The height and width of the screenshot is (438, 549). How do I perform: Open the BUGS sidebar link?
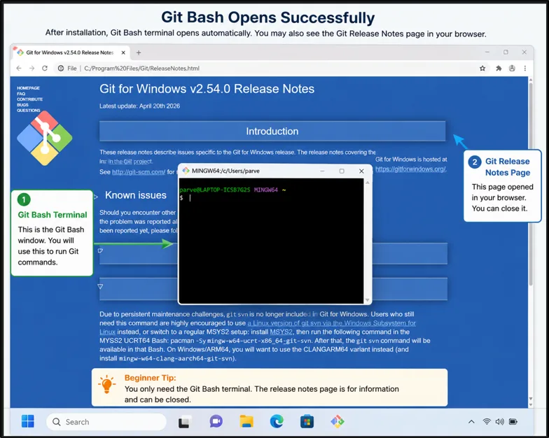(22, 105)
